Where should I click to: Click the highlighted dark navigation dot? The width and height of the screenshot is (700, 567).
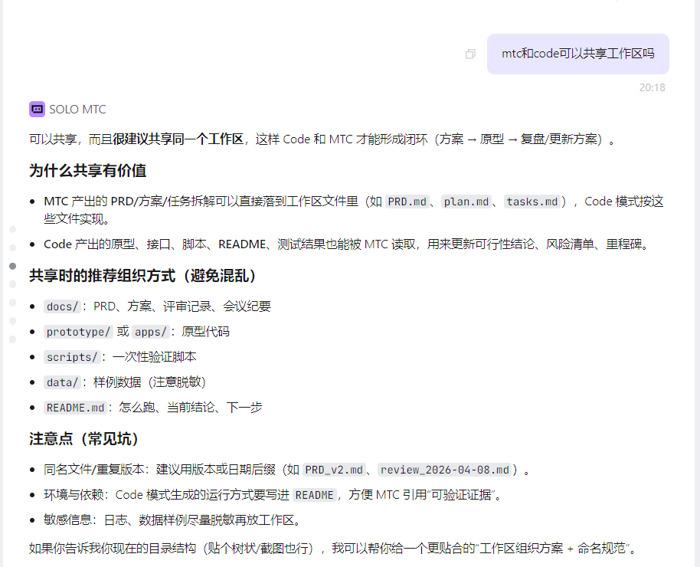pyautogui.click(x=12, y=266)
